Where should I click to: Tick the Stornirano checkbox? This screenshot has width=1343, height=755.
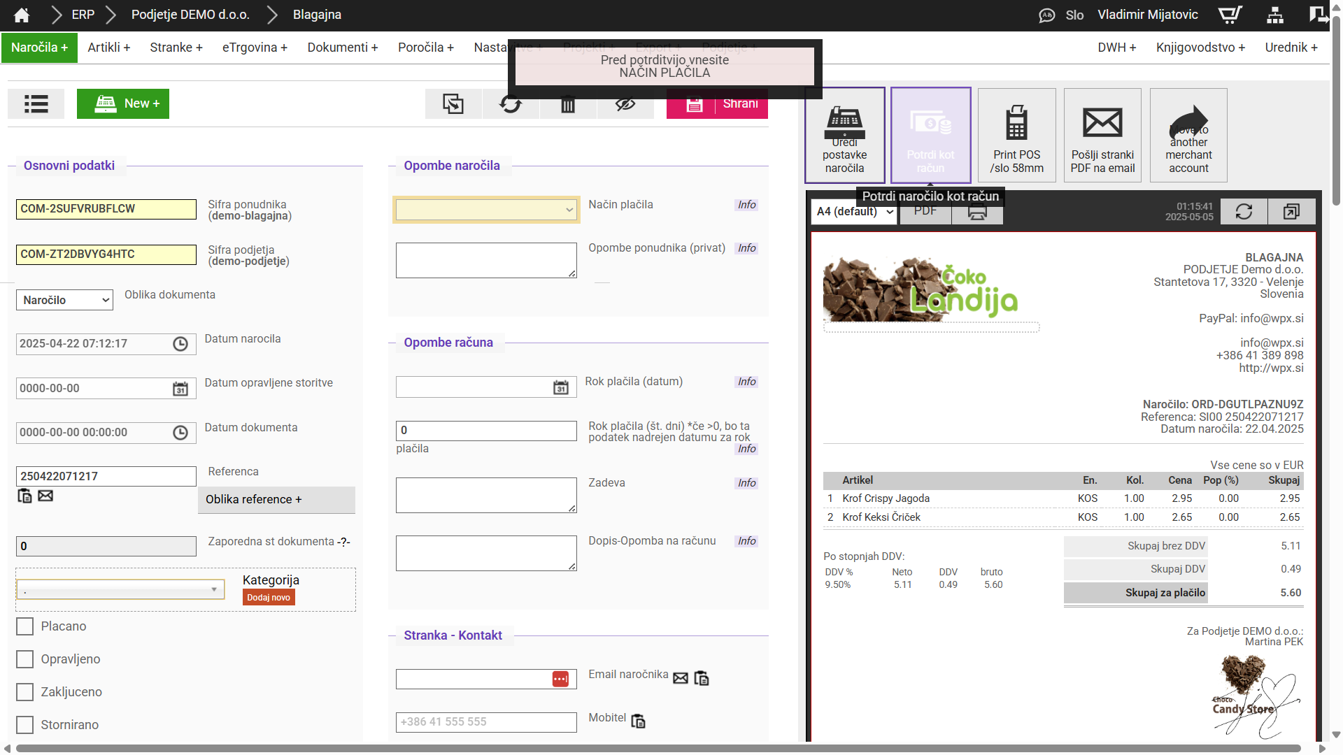pos(25,725)
